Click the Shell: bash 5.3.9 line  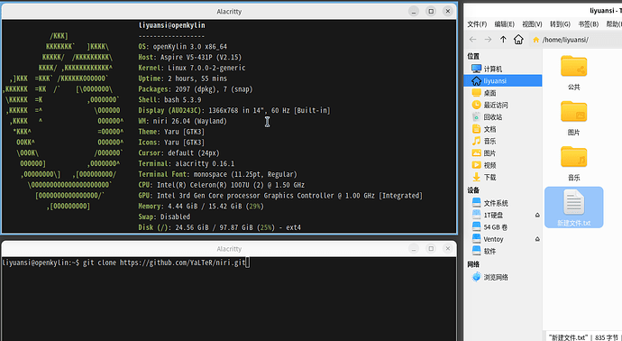169,99
